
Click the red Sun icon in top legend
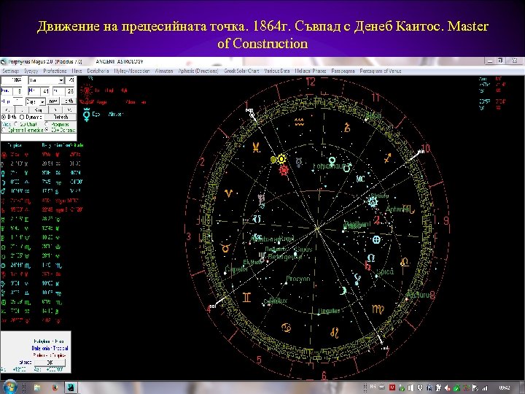(86, 90)
